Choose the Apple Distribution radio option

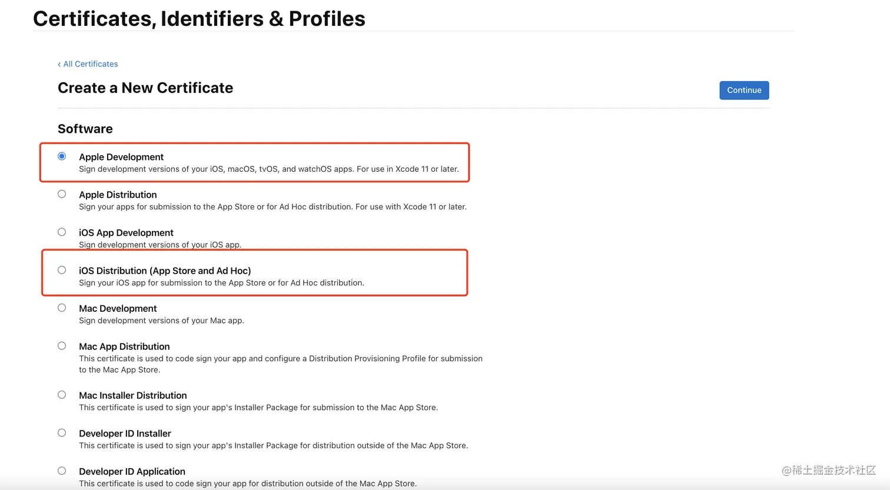pos(62,194)
